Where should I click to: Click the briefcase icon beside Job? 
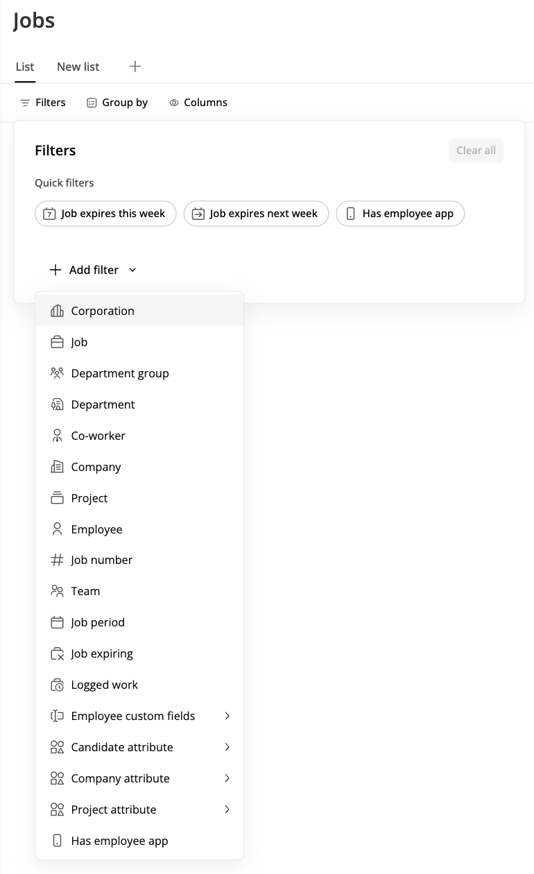click(57, 343)
